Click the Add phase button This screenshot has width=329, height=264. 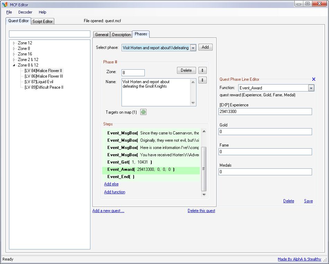tap(205, 47)
